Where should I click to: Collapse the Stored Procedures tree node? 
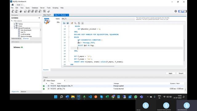coord(14,28)
